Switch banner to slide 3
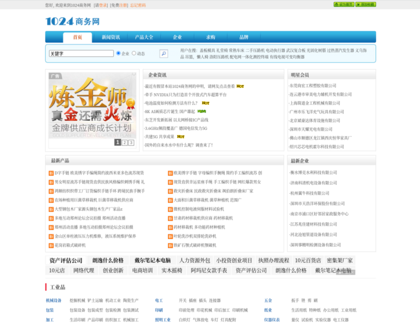The image size is (420, 323). pyautogui.click(x=131, y=142)
